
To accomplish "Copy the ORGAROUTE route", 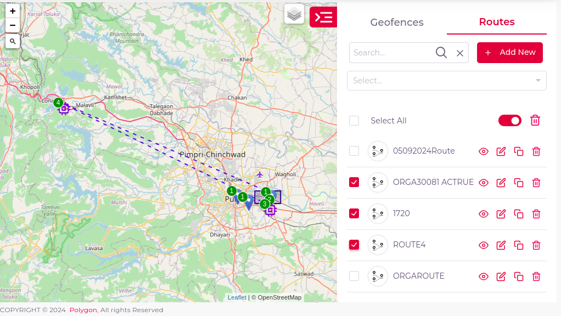I will [x=519, y=276].
